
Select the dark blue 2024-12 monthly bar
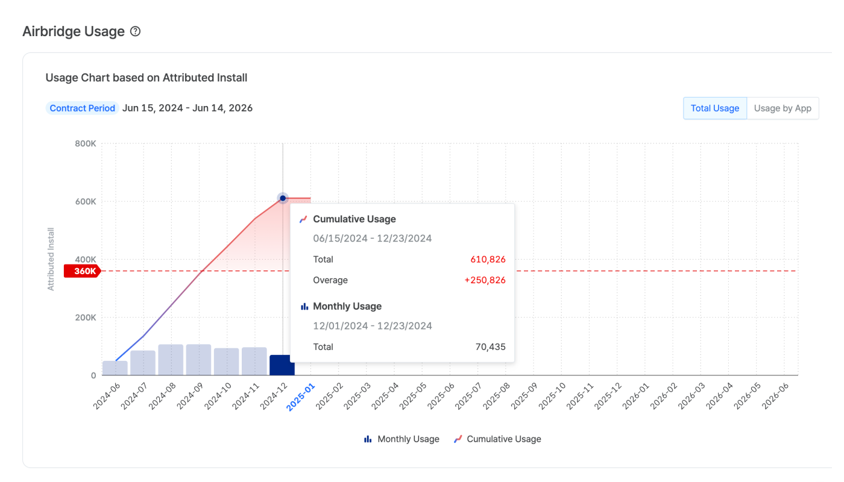click(282, 365)
